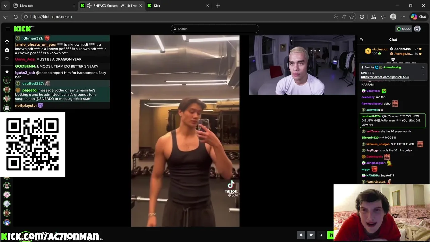Click the Kick logo in header
Screen dimensions: 430x242
tap(24, 29)
